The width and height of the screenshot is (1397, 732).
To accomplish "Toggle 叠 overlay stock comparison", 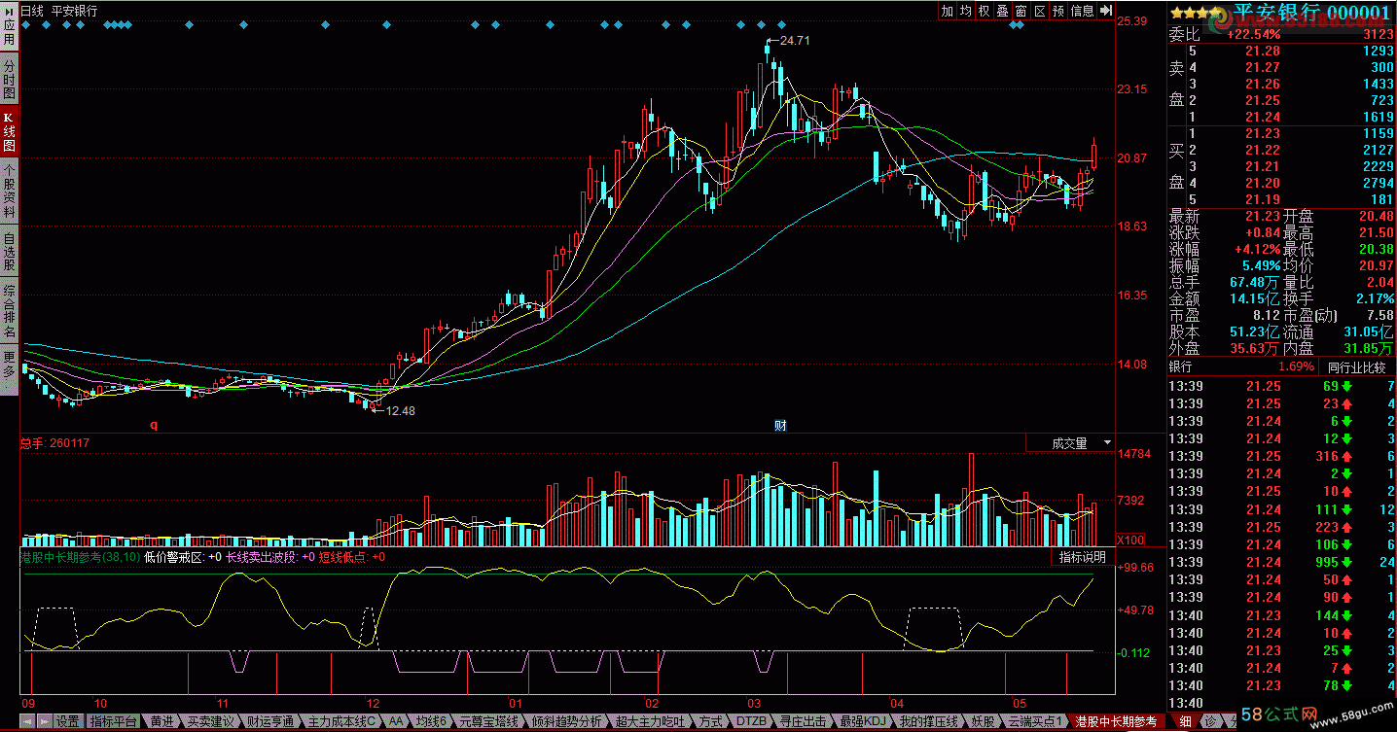I will tap(1002, 11).
